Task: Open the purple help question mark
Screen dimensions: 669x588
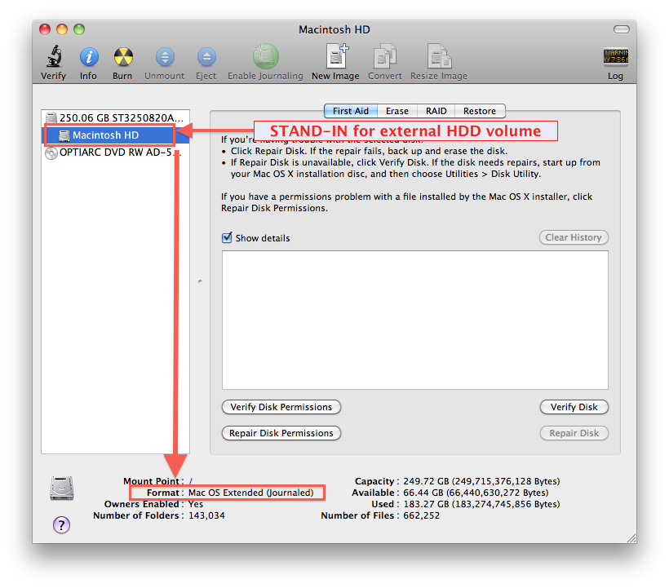Action: (x=61, y=524)
